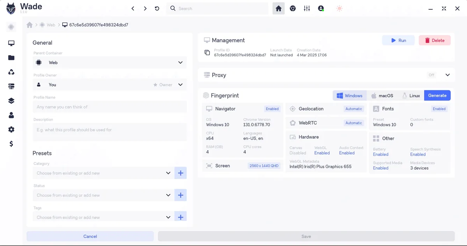Viewport: 467px width, 246px height.
Task: Open the dollar billing sidebar icon
Action: [11, 144]
